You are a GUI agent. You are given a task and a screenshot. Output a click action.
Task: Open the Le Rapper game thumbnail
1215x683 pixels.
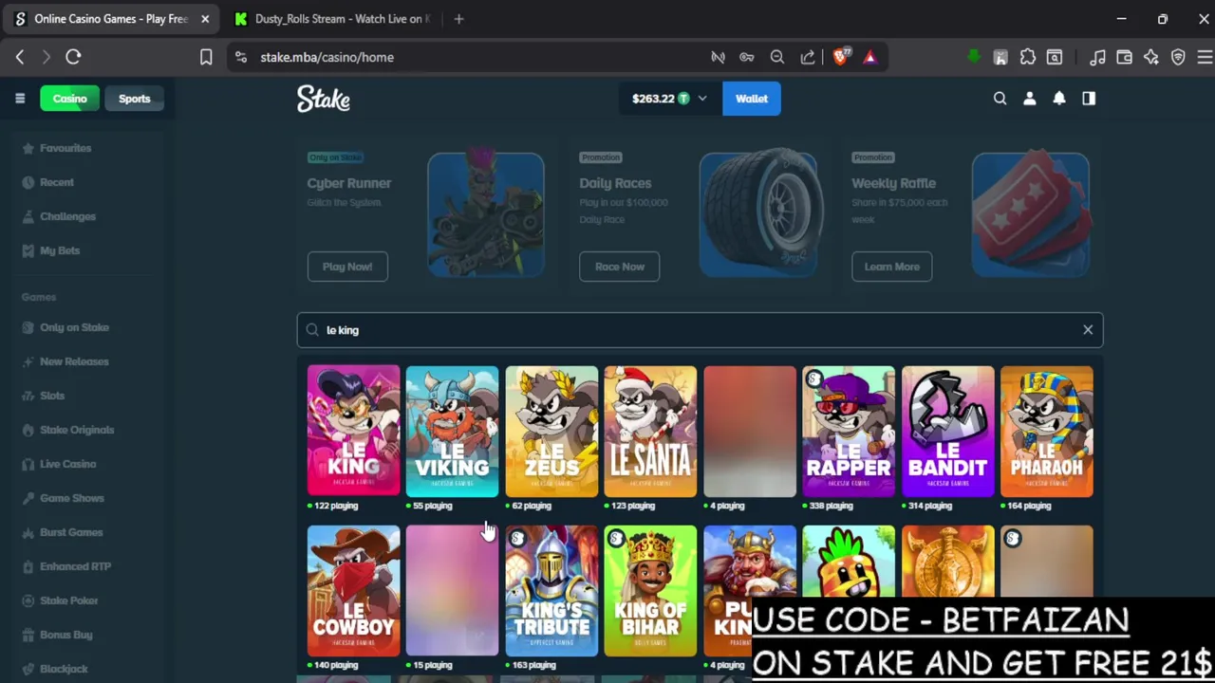pyautogui.click(x=849, y=431)
